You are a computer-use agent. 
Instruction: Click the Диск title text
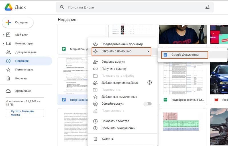(x=20, y=7)
